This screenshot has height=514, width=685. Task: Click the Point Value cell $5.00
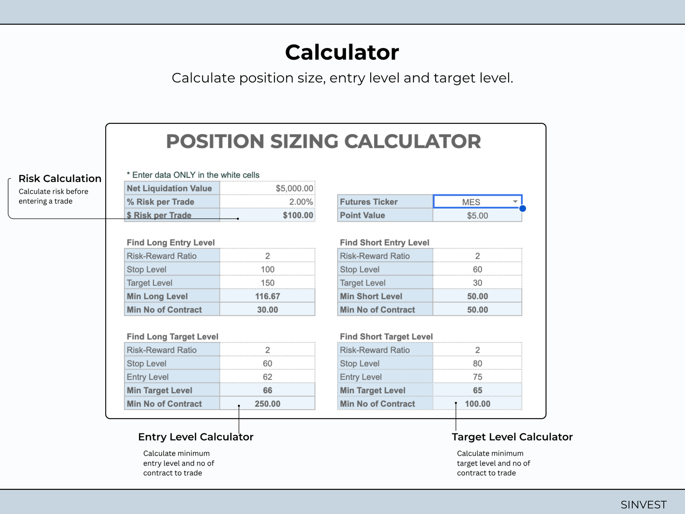[x=477, y=215]
